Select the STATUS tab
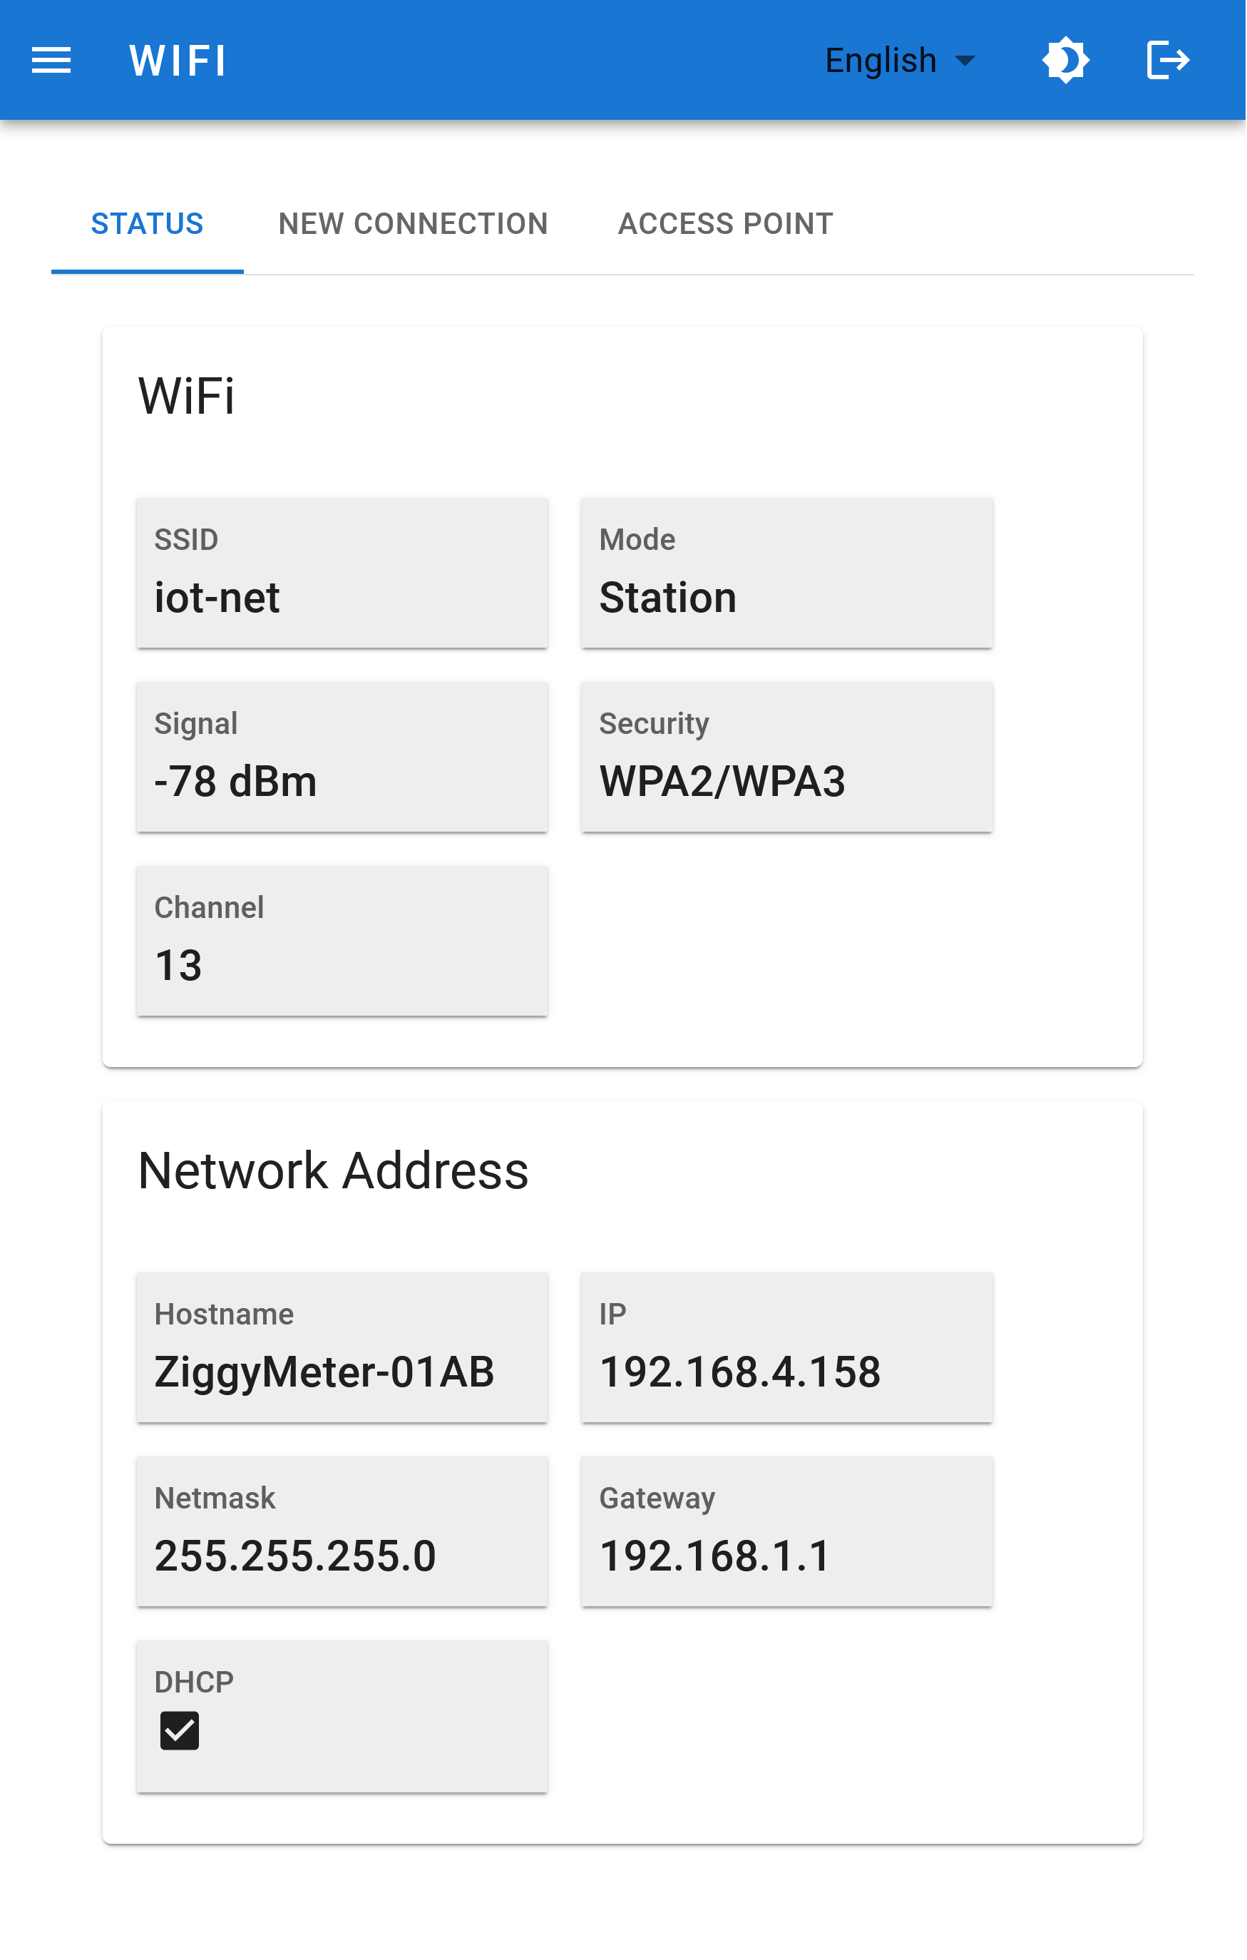This screenshot has height=1960, width=1247. click(x=148, y=223)
